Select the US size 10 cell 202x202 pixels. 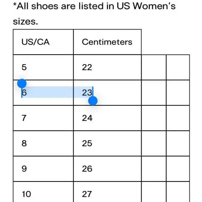tap(43, 193)
